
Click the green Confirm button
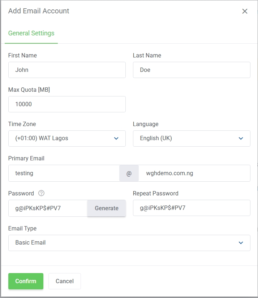coord(26,281)
